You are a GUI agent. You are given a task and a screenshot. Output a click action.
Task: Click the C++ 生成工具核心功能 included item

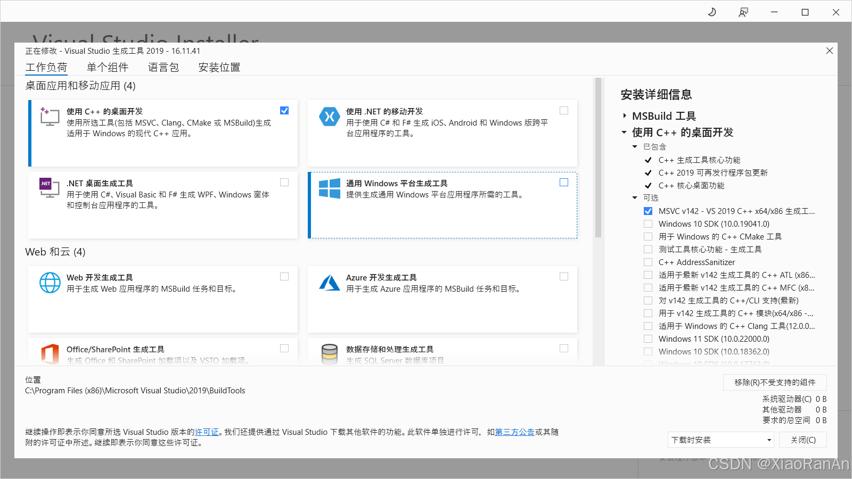coord(699,160)
